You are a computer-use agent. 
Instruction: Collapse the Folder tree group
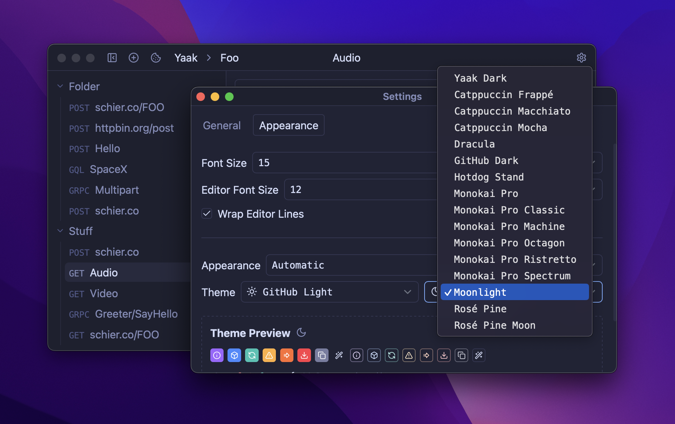point(60,86)
